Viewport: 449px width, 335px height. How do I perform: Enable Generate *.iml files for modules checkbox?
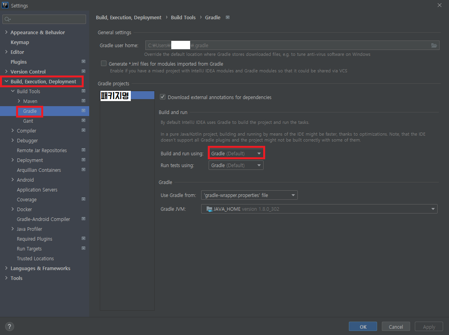coord(104,63)
